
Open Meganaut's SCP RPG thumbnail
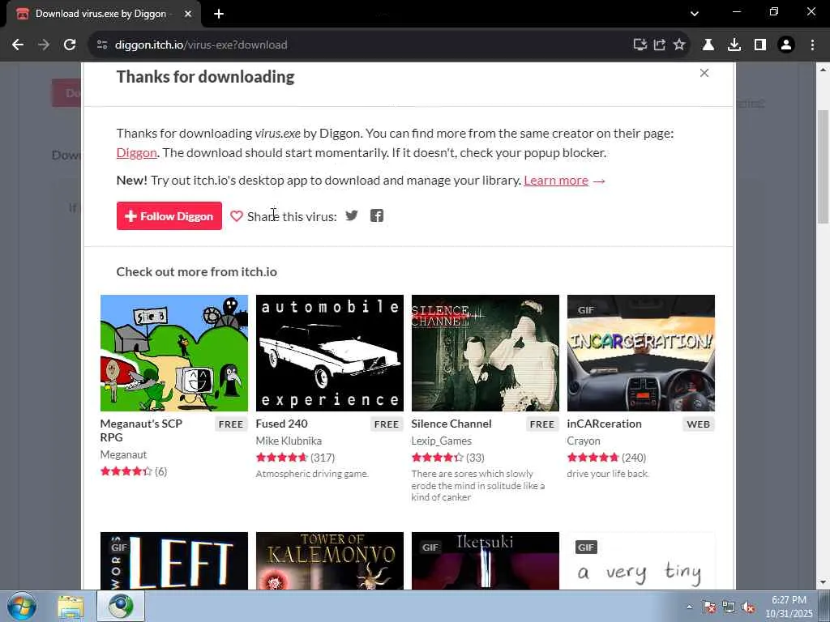(174, 353)
